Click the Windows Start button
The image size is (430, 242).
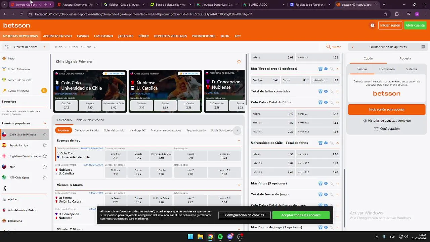(190, 237)
